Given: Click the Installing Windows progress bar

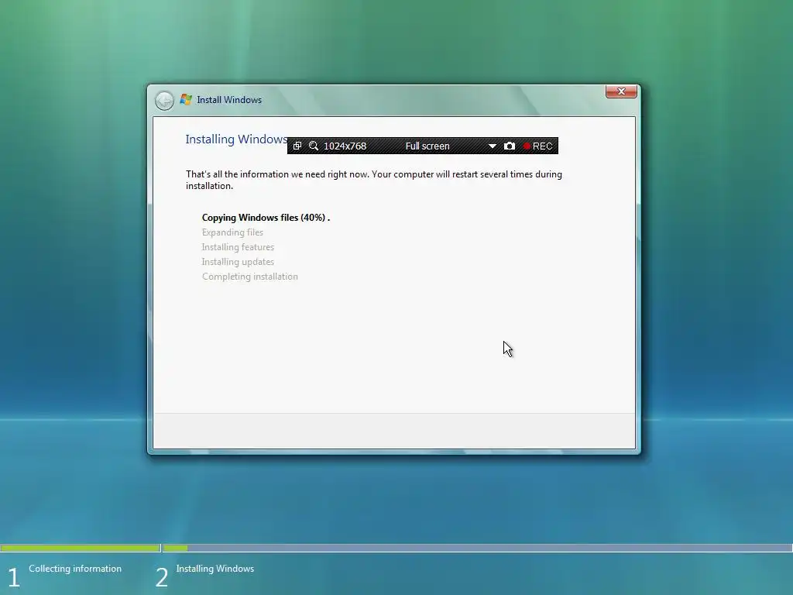Looking at the screenshot, I should click(477, 548).
